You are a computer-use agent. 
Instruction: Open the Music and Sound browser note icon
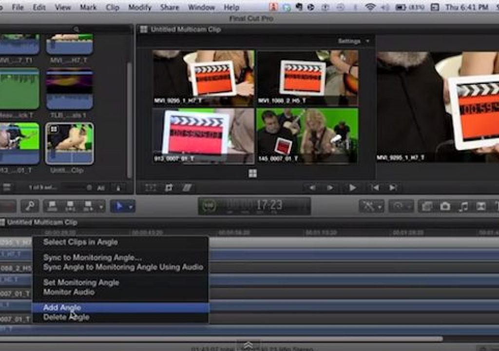[463, 206]
